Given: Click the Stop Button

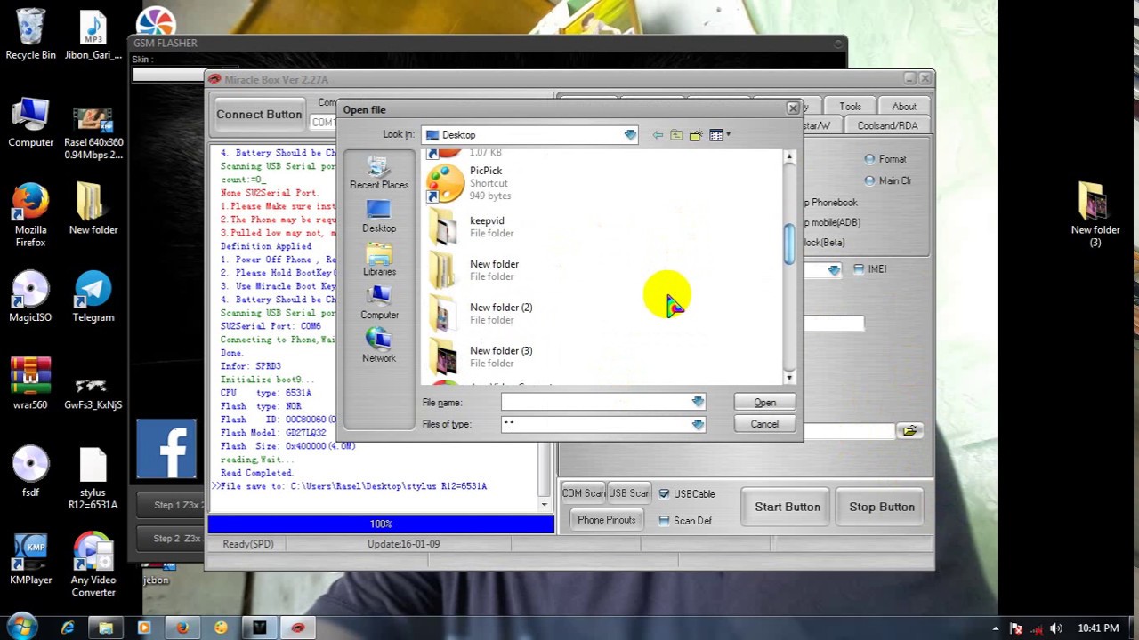Looking at the screenshot, I should [882, 507].
